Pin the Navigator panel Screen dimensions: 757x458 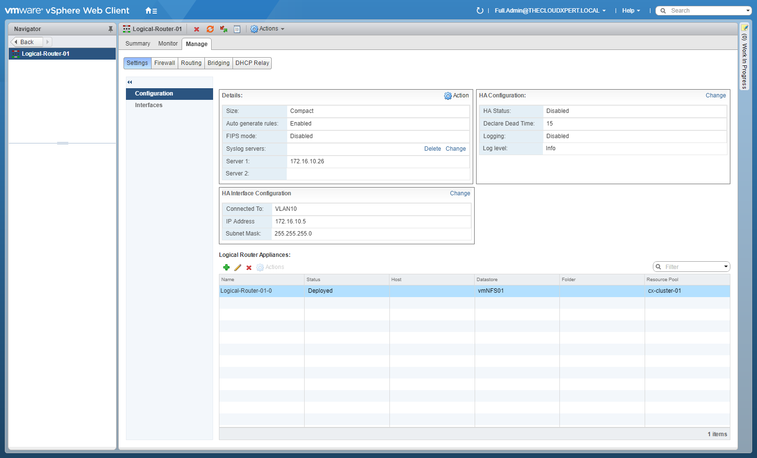pyautogui.click(x=110, y=29)
